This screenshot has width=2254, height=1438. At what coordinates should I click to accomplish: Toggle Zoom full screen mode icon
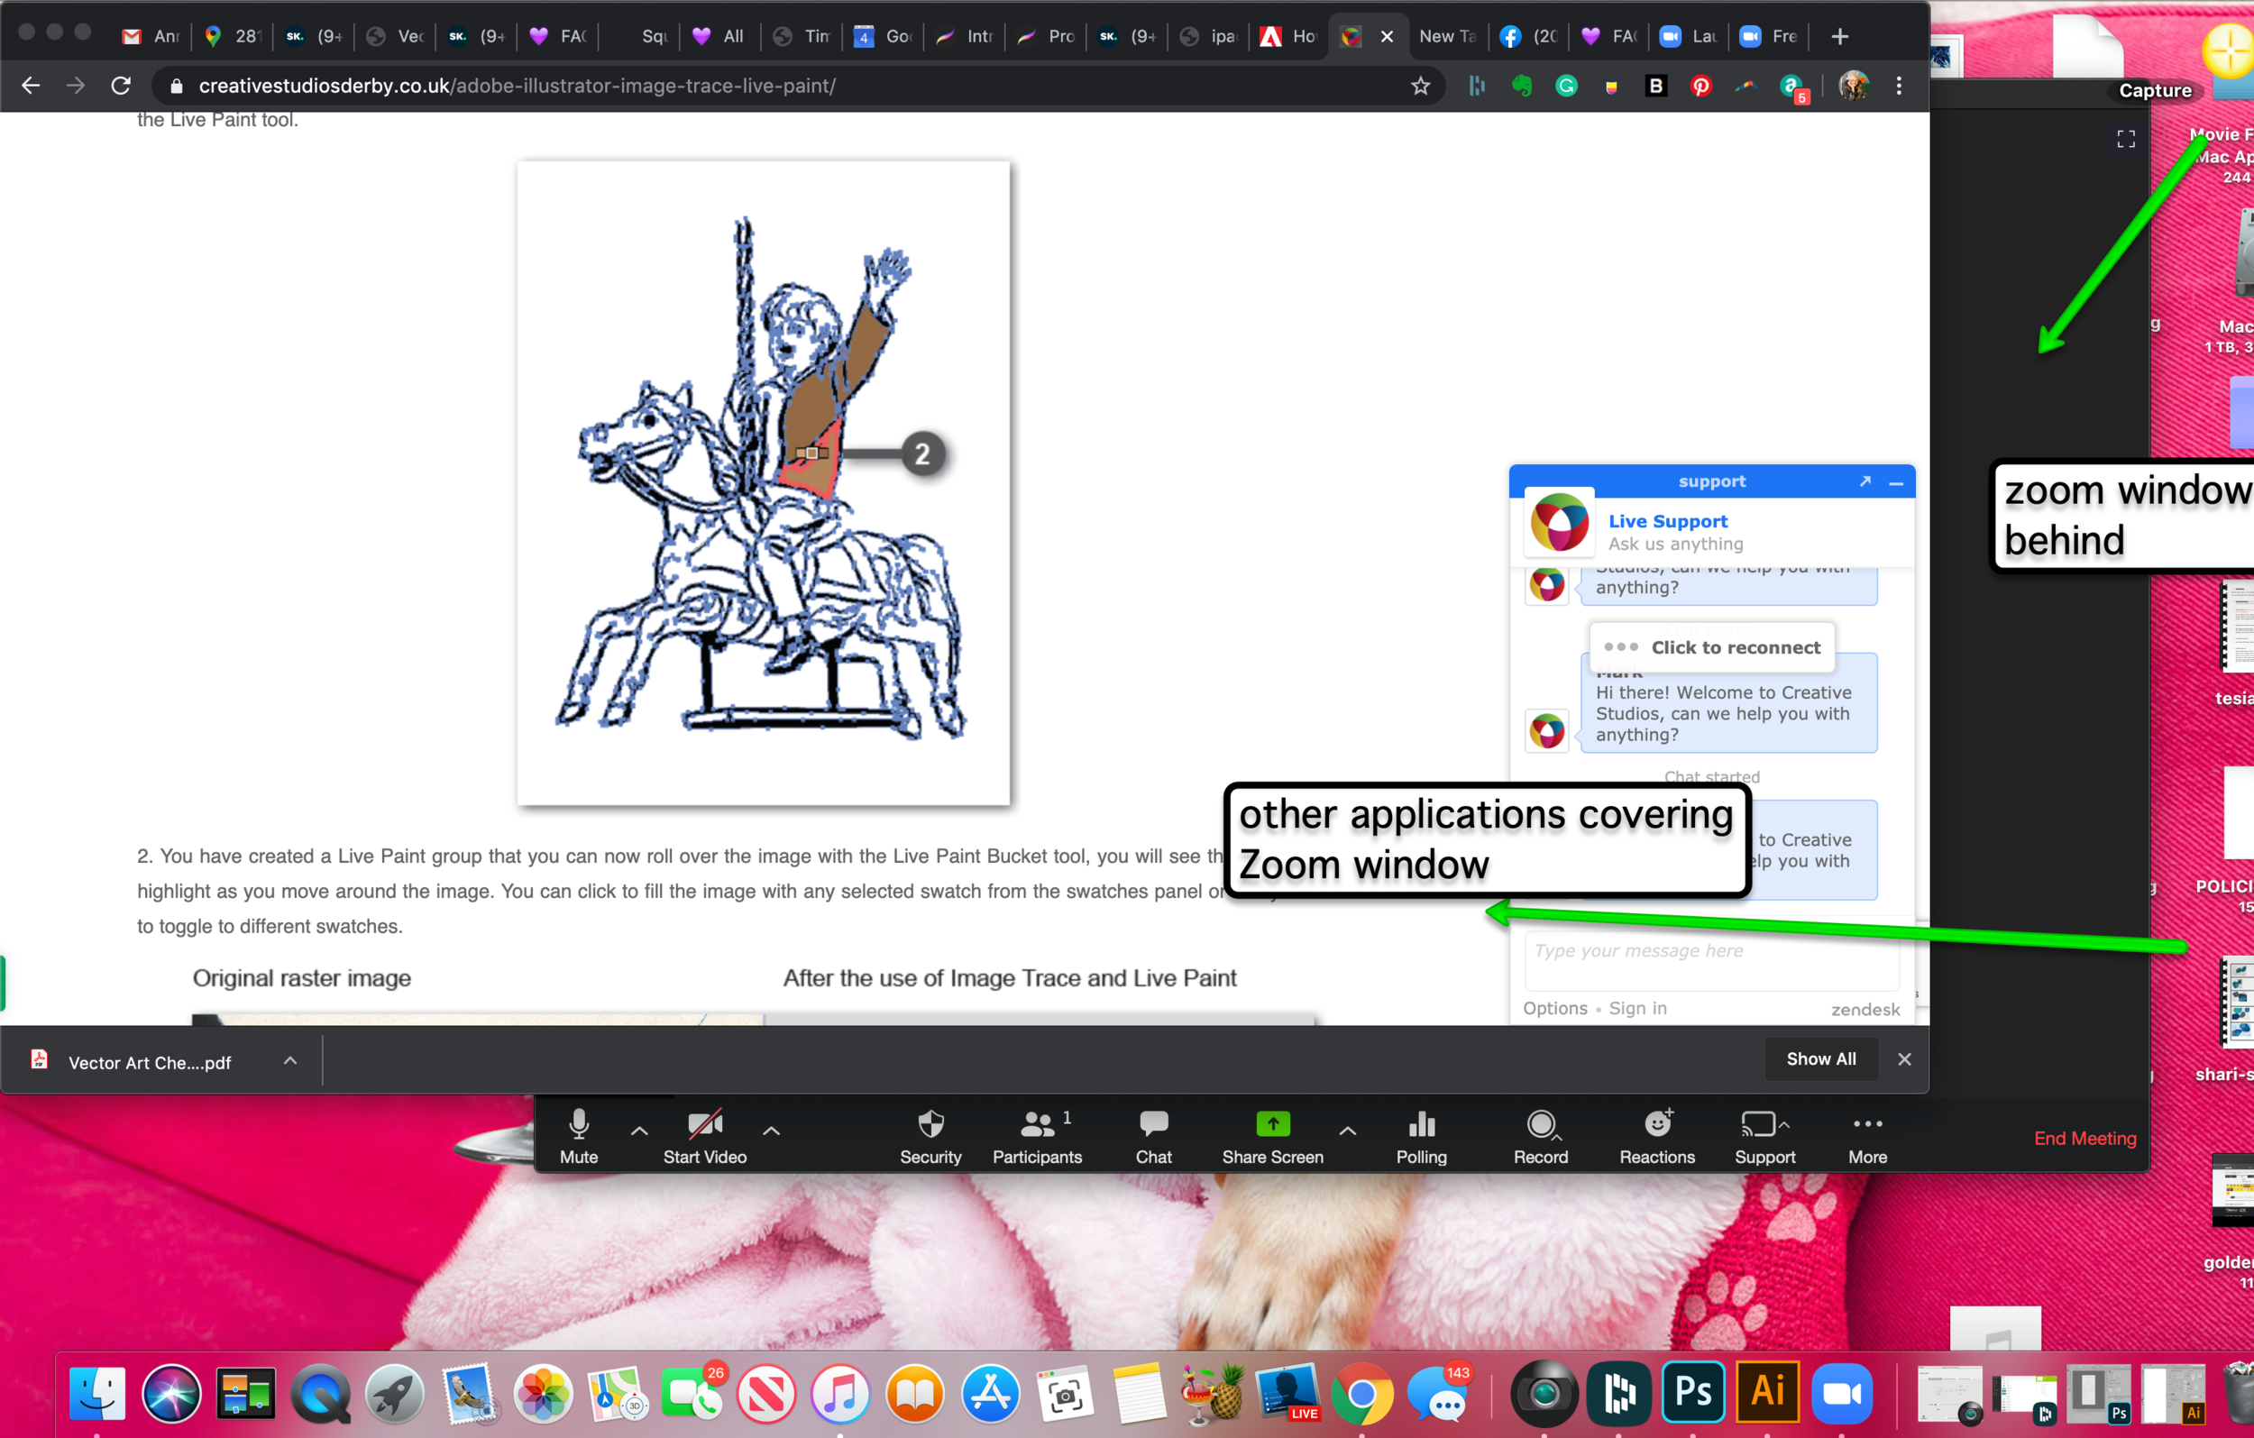tap(2126, 139)
